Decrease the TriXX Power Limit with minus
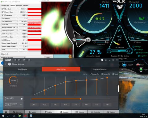 click(x=95, y=42)
